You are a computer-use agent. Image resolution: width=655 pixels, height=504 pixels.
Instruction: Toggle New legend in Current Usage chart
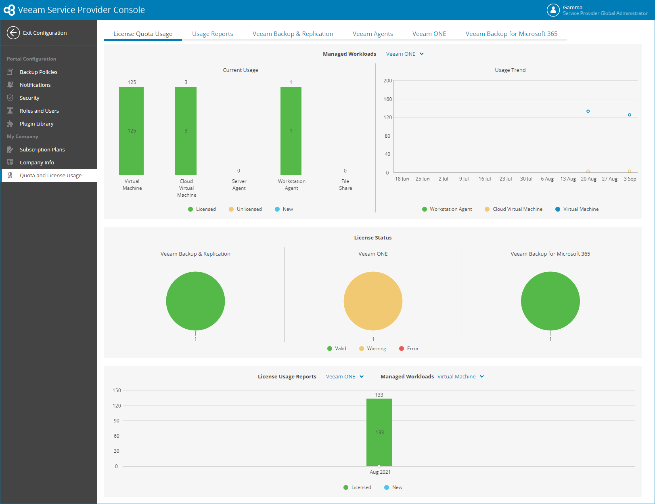284,209
